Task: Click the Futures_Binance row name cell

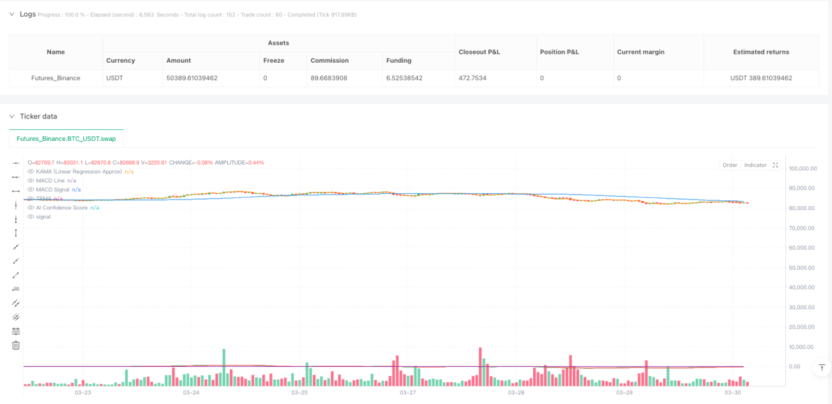Action: point(56,78)
